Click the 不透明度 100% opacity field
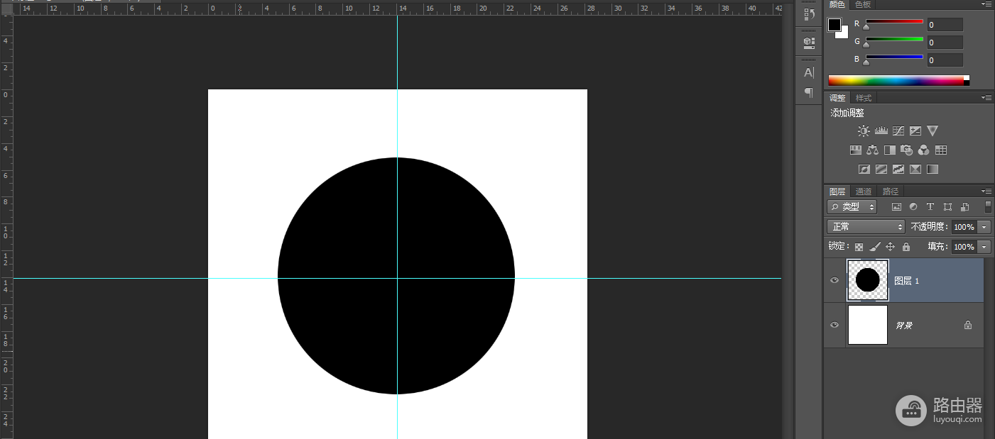The width and height of the screenshot is (995, 439). 964,227
